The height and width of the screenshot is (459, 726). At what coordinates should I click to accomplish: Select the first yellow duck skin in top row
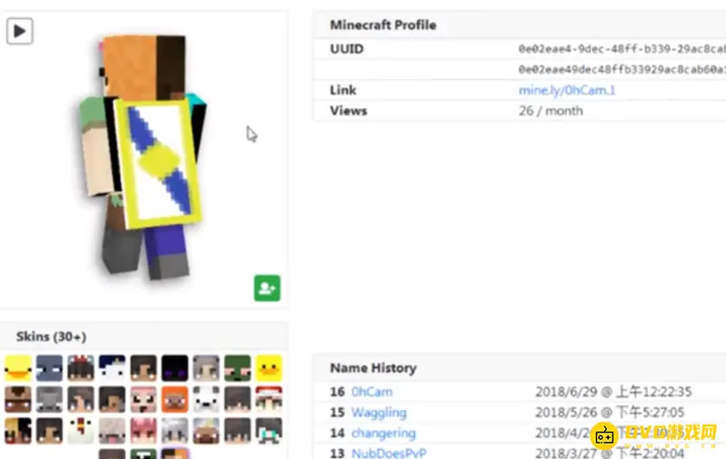click(18, 367)
